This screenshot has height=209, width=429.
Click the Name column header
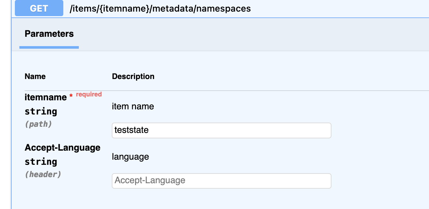coord(35,76)
